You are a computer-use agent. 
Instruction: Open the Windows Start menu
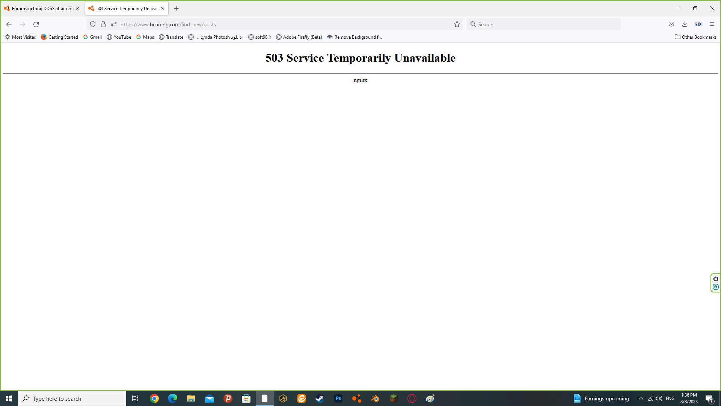point(9,398)
